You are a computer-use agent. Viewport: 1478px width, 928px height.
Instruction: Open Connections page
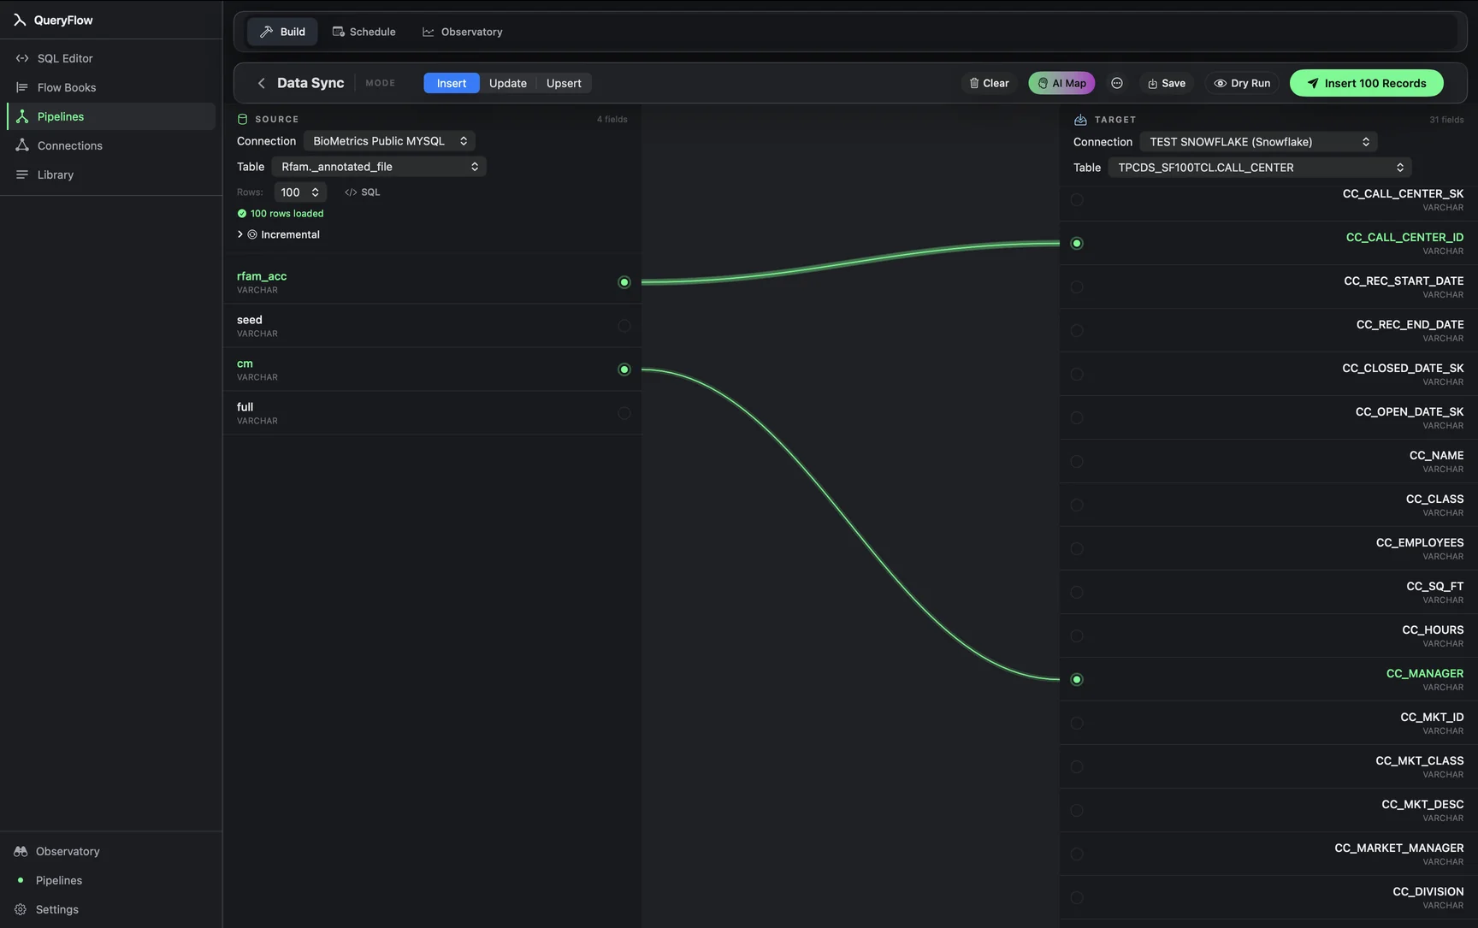pos(111,145)
